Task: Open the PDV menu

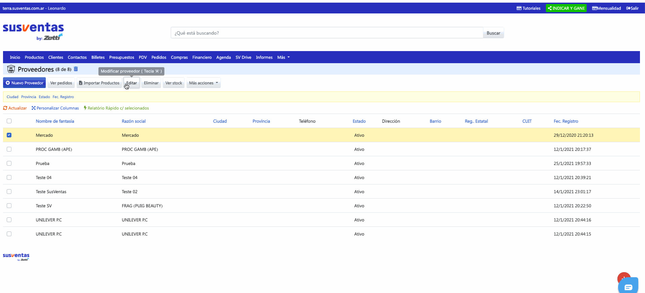Action: (x=143, y=57)
